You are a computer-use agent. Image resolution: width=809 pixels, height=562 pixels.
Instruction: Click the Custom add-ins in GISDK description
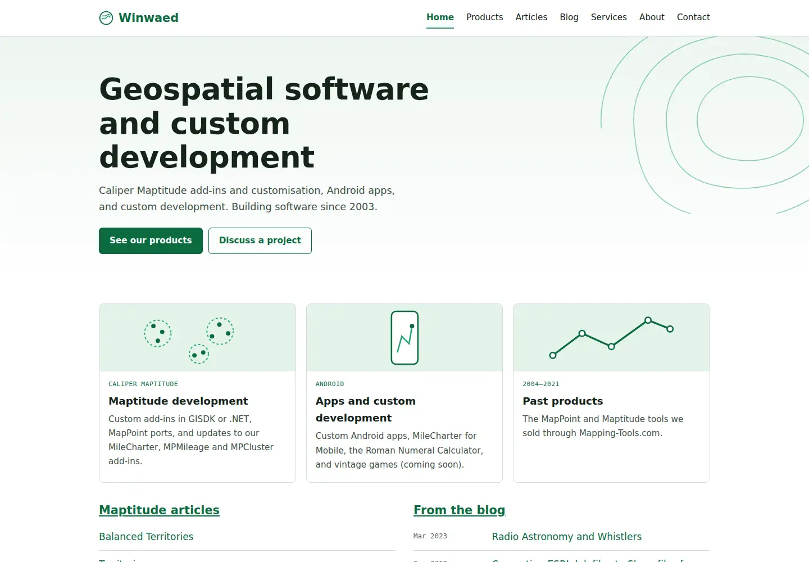pyautogui.click(x=191, y=440)
